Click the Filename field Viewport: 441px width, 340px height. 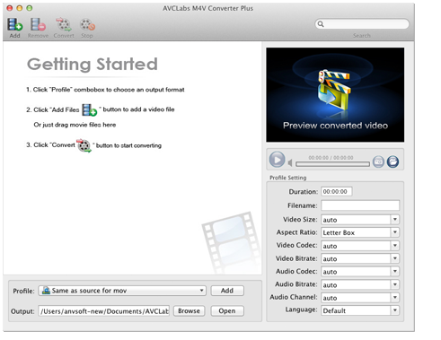point(360,205)
